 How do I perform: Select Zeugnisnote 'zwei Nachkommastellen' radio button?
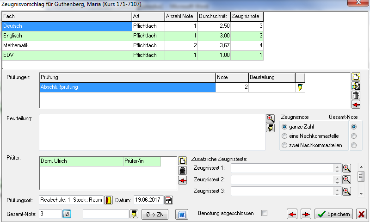284,145
